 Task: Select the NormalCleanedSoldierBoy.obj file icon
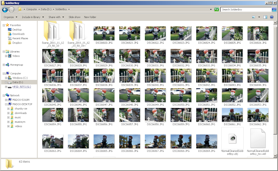pyautogui.click(x=232, y=138)
